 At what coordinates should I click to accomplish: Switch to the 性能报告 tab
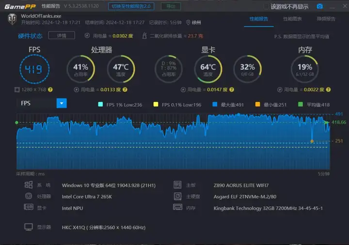tap(259, 19)
